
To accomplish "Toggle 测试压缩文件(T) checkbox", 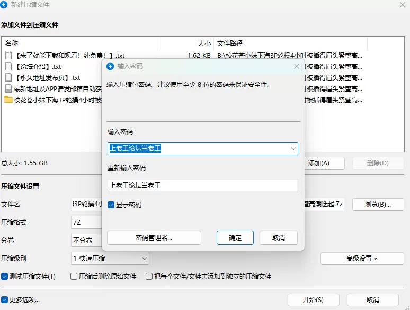I will 4,276.
